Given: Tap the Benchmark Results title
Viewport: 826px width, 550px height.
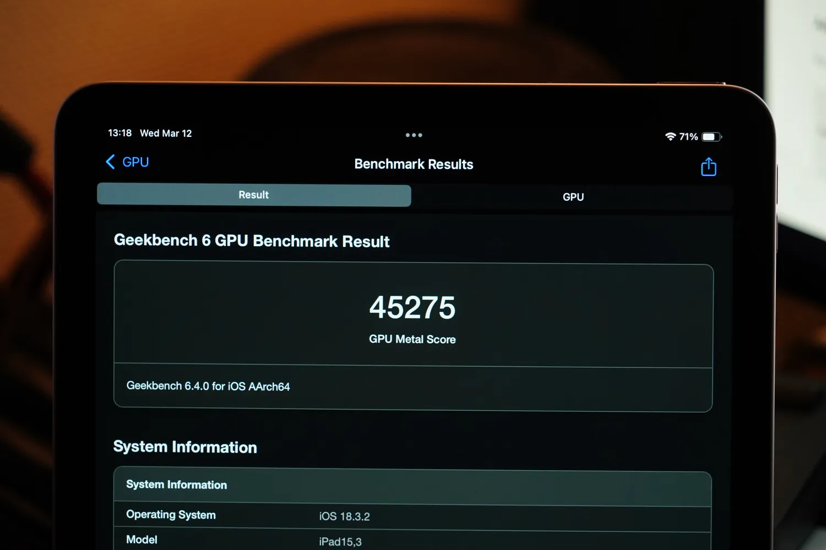Looking at the screenshot, I should [414, 164].
